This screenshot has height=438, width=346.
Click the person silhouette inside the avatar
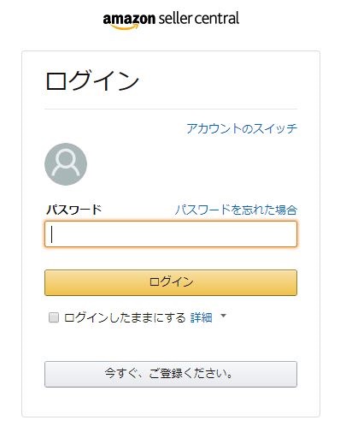tap(66, 163)
